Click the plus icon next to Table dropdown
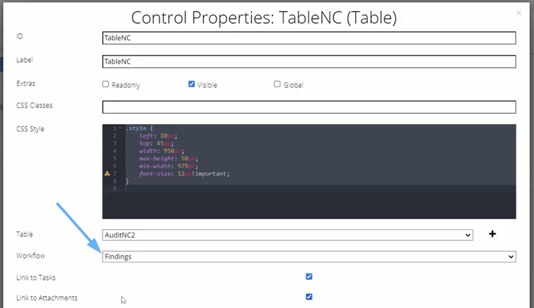 click(492, 234)
